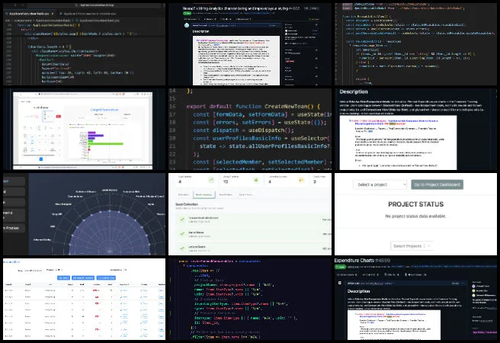
Task: Click the 'Seed Collection' section title
Action: (x=187, y=204)
